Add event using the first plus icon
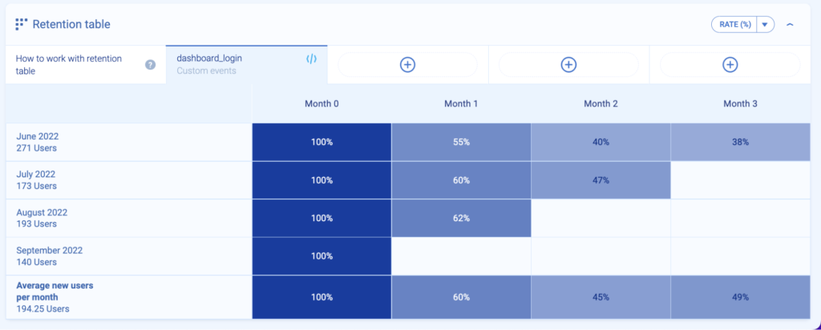 407,65
